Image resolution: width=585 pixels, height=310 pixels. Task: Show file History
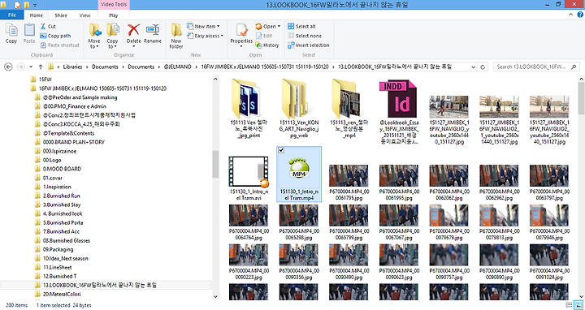point(267,45)
